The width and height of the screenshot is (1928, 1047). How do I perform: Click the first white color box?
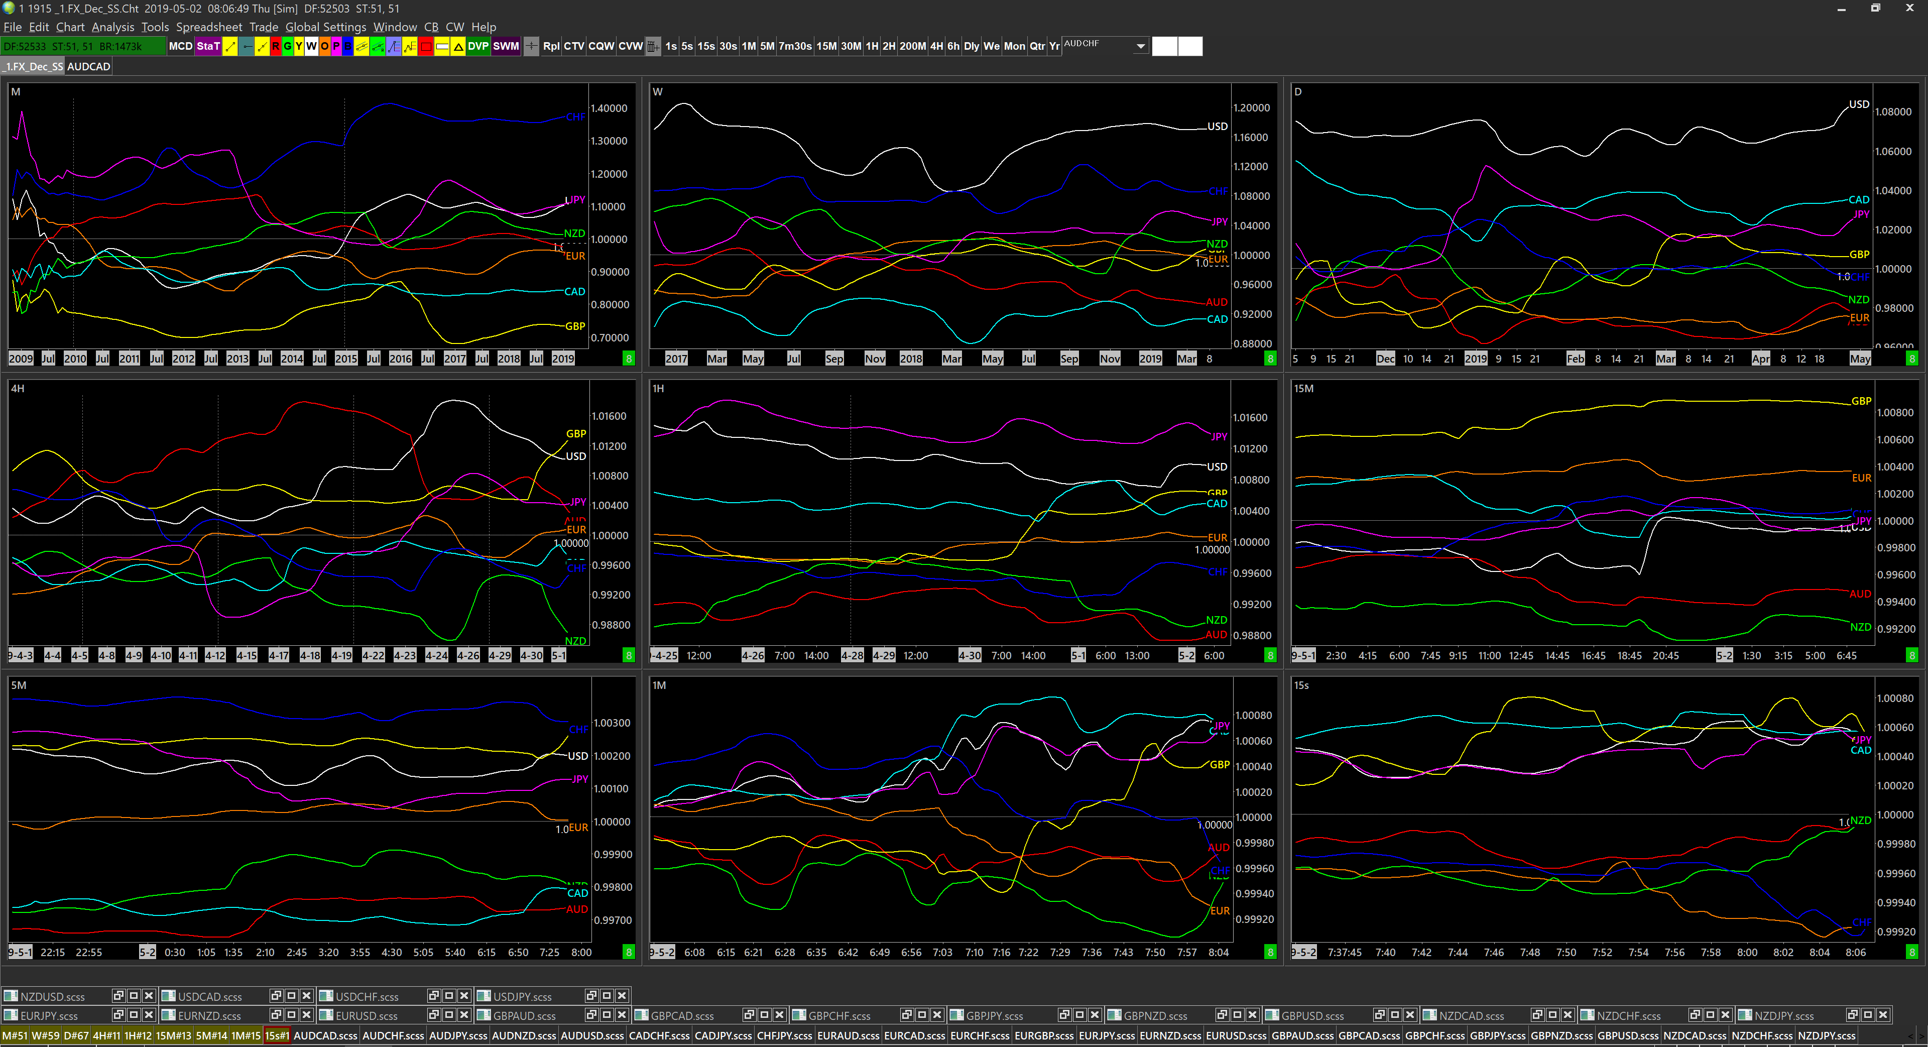pos(1164,46)
